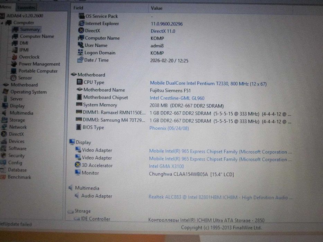Open first Mobile Intel 965 Express Video Adapter link

point(221,151)
